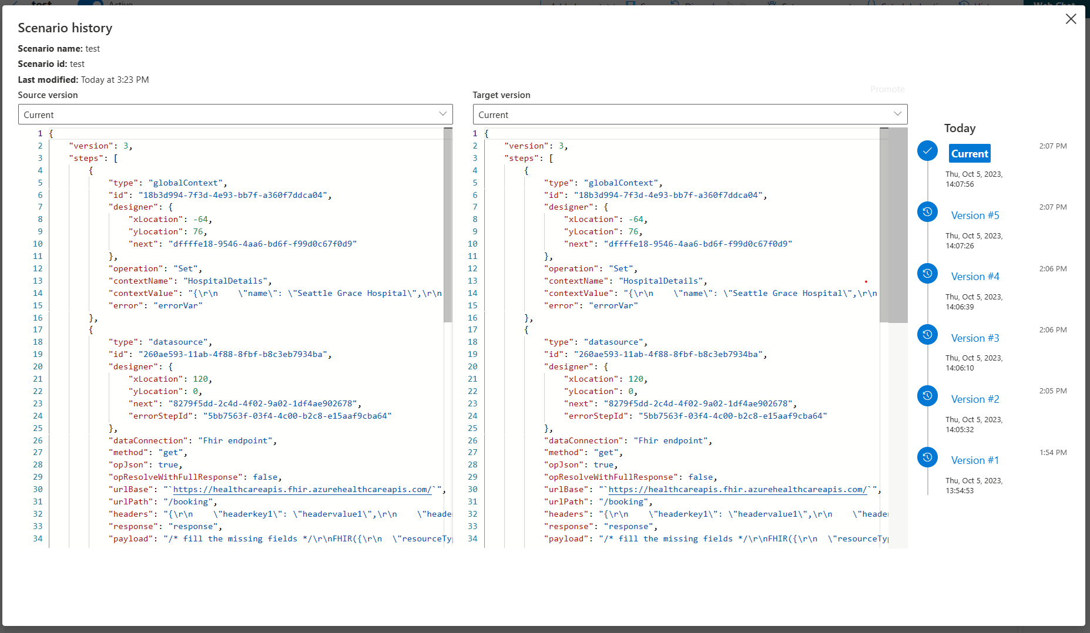Click "Seattle Grace Hospital" in target editor
The width and height of the screenshot is (1090, 633).
[788, 293]
